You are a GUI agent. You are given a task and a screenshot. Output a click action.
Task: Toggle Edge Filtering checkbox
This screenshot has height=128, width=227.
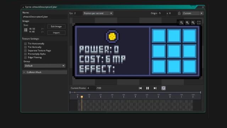pos(26,58)
